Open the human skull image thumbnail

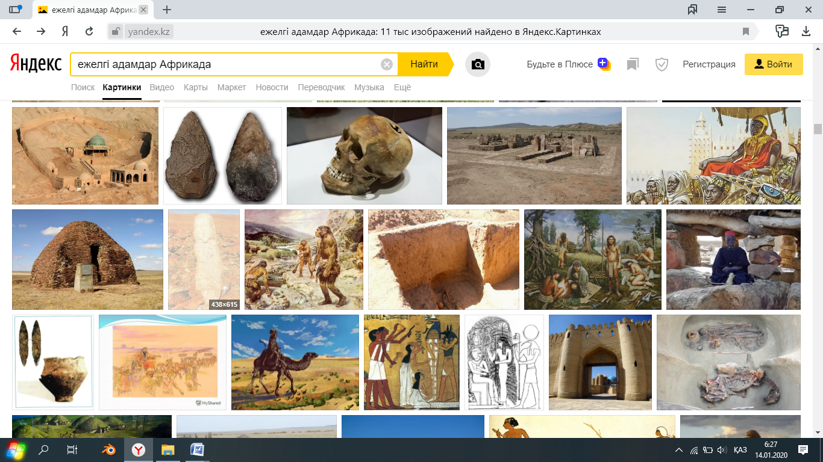click(364, 156)
